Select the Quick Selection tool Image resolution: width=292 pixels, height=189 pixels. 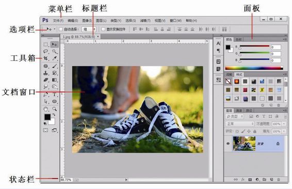click(x=54, y=52)
